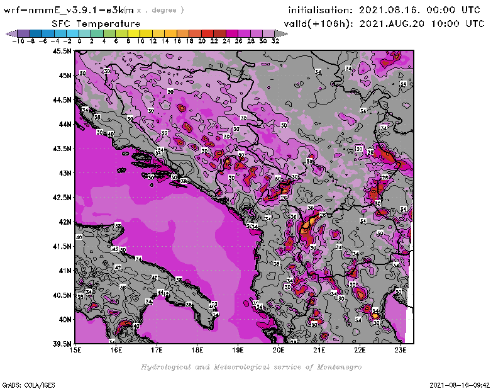The height and width of the screenshot is (389, 503).
Task: Click the purple legend swatch for -10 to -8
Action: pyautogui.click(x=24, y=33)
